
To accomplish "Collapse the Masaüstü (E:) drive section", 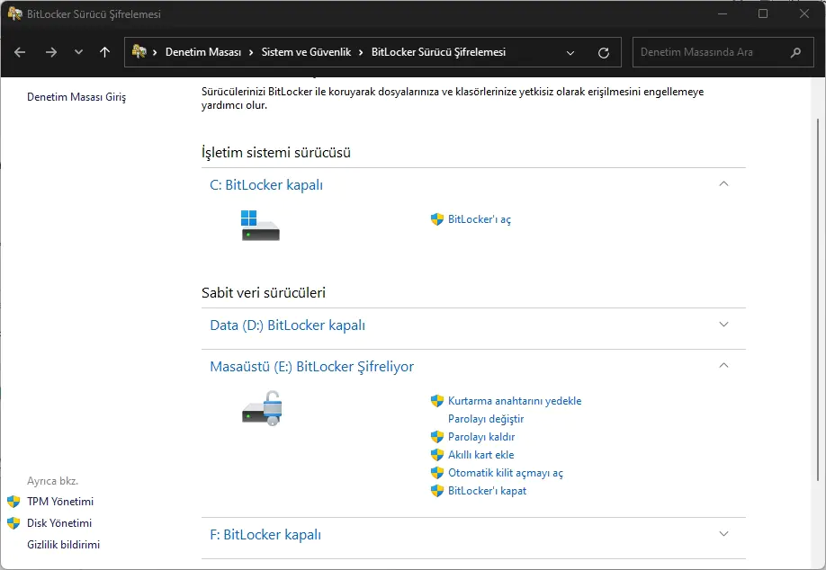I will [724, 366].
